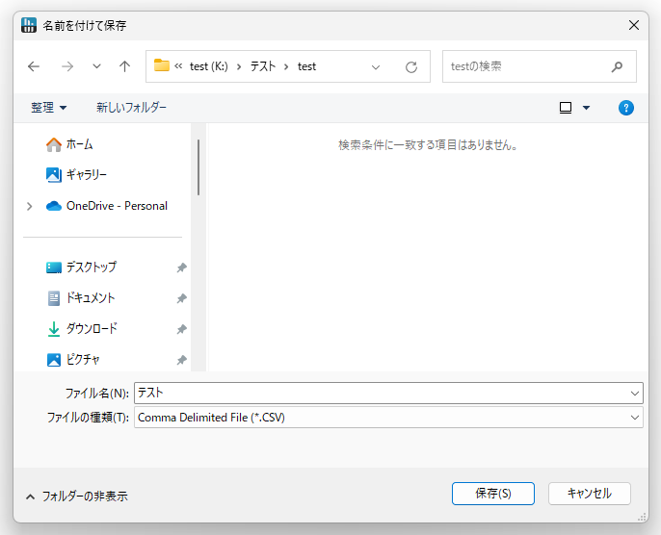Click the navigation pane scrollbar

[198, 167]
